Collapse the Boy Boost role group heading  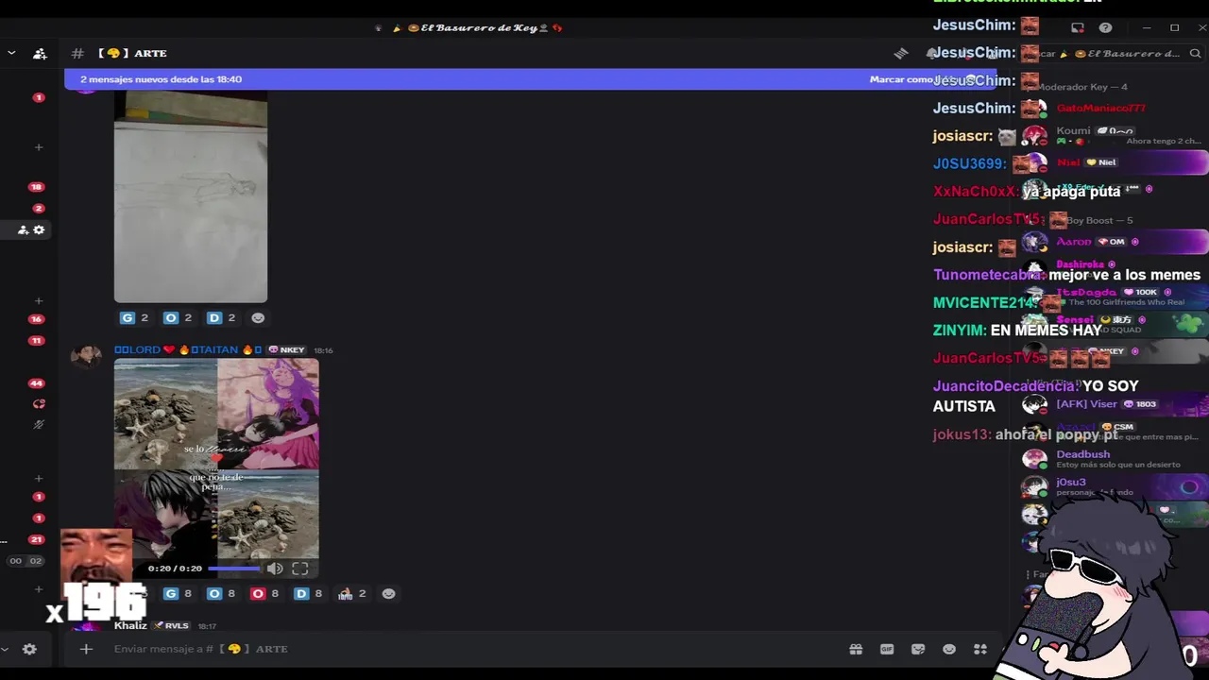pos(1098,220)
